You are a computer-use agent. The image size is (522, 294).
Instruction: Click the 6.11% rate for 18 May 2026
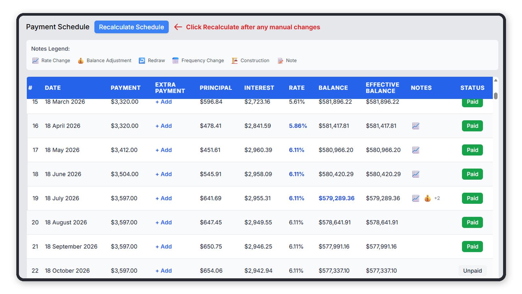[x=297, y=150]
